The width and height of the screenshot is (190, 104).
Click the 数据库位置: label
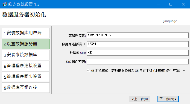pos(77,35)
